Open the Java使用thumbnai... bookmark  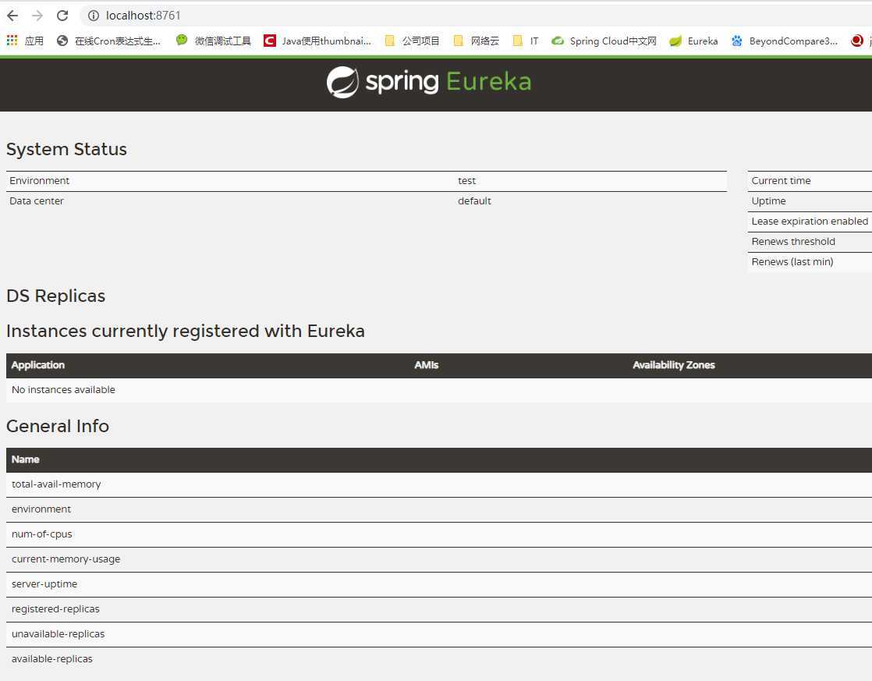point(317,41)
